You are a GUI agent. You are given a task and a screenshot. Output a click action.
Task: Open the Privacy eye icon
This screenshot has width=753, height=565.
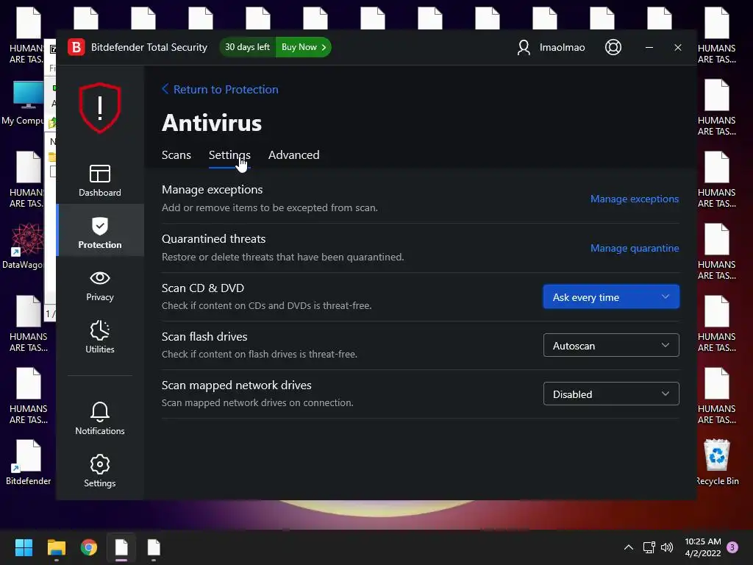click(x=100, y=277)
